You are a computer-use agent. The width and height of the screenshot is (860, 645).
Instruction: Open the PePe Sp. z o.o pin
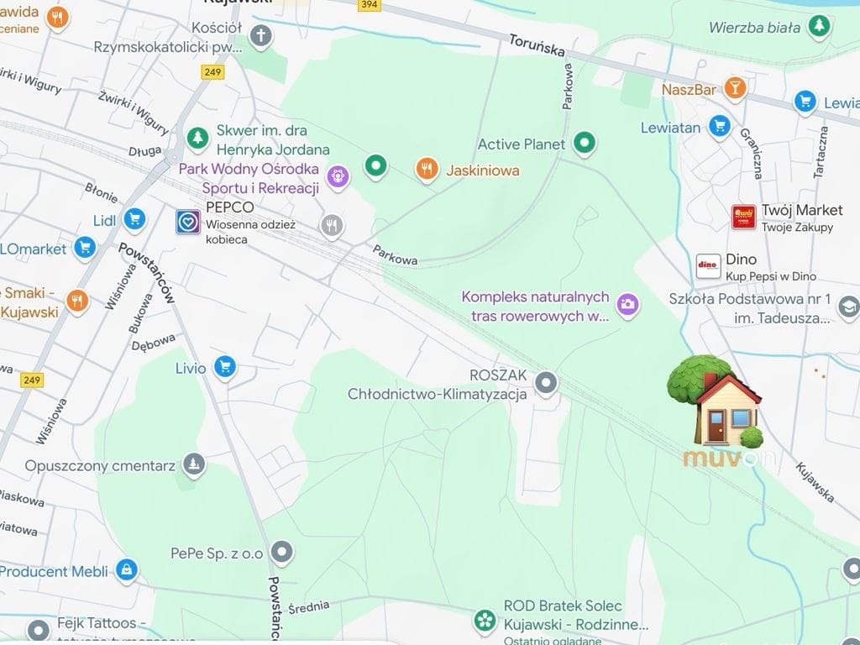[282, 553]
